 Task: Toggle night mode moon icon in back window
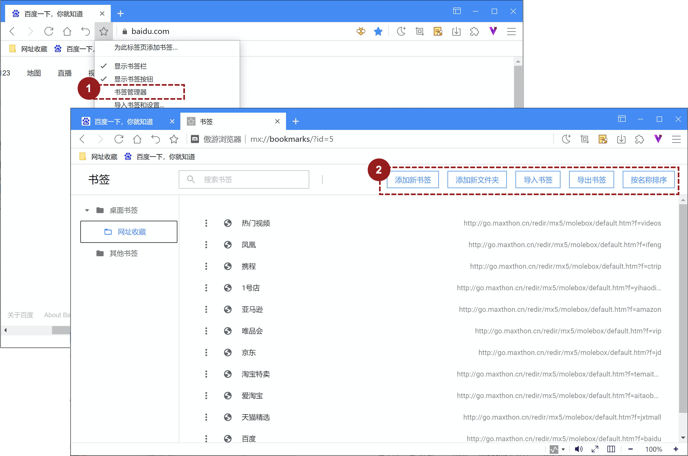click(x=401, y=31)
